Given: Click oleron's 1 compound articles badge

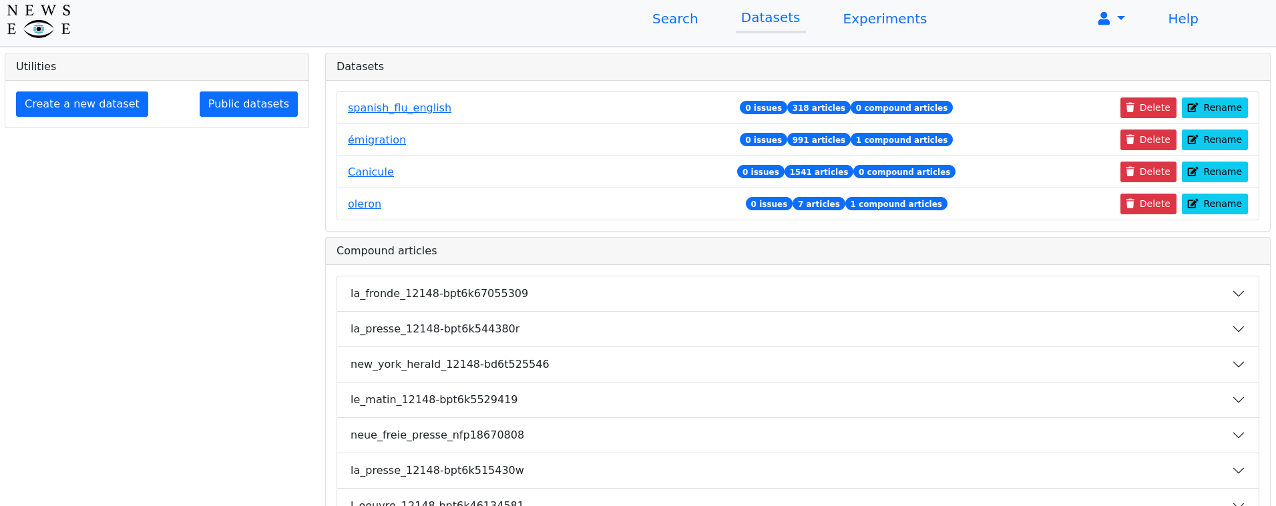Looking at the screenshot, I should (x=896, y=204).
